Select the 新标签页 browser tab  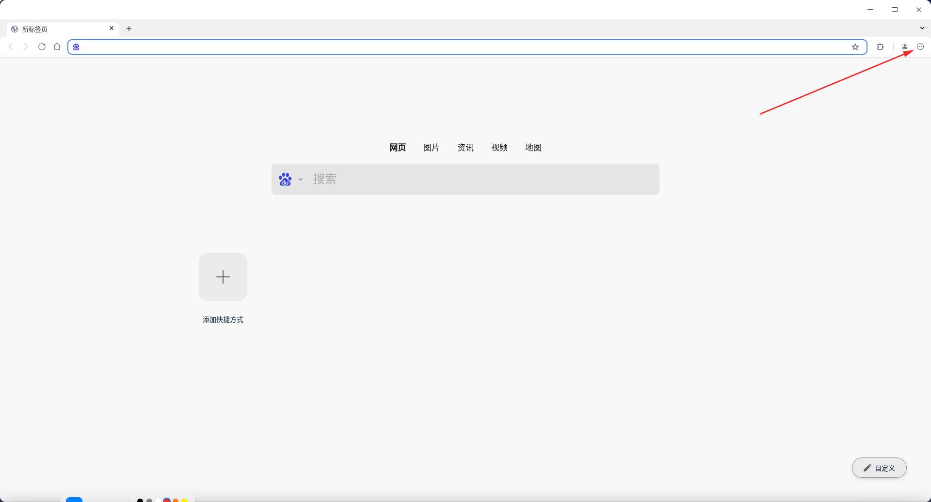(x=63, y=29)
